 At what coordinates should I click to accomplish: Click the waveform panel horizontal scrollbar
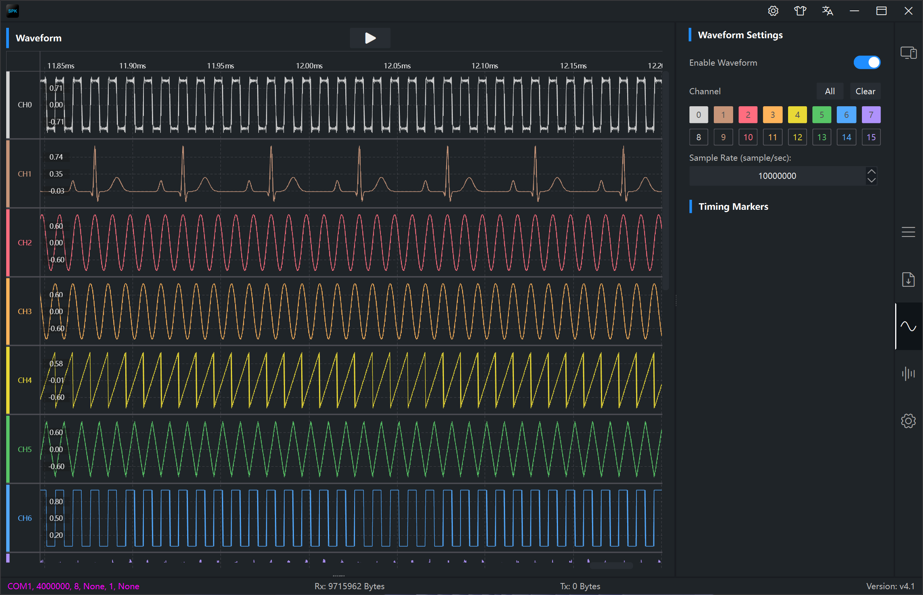tap(611, 565)
